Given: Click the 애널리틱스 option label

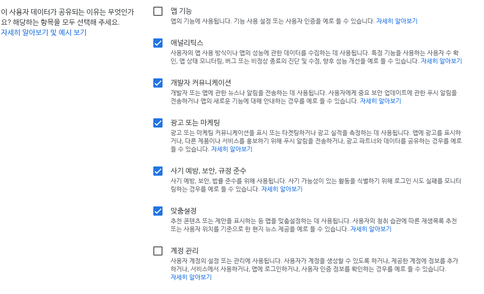Looking at the screenshot, I should 187,43.
